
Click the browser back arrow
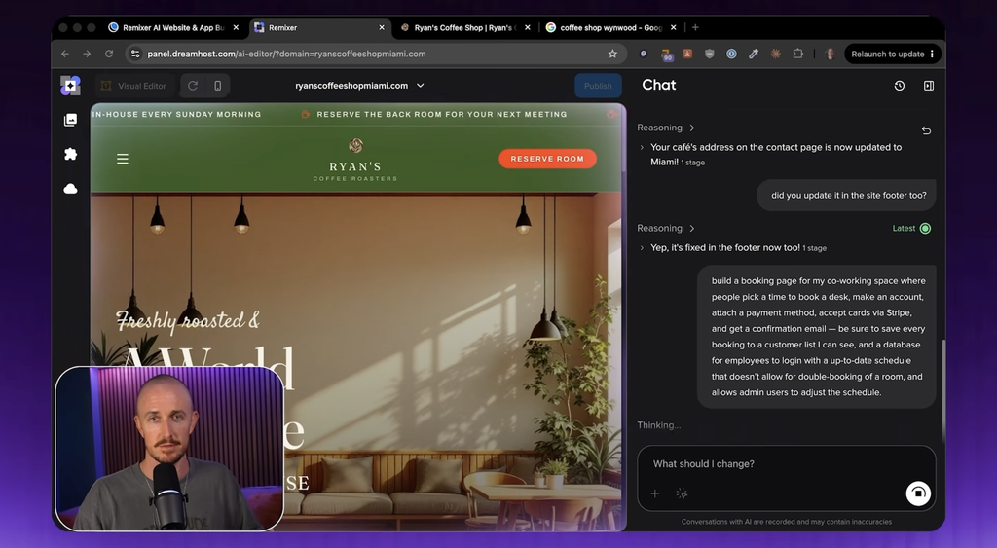coord(65,55)
